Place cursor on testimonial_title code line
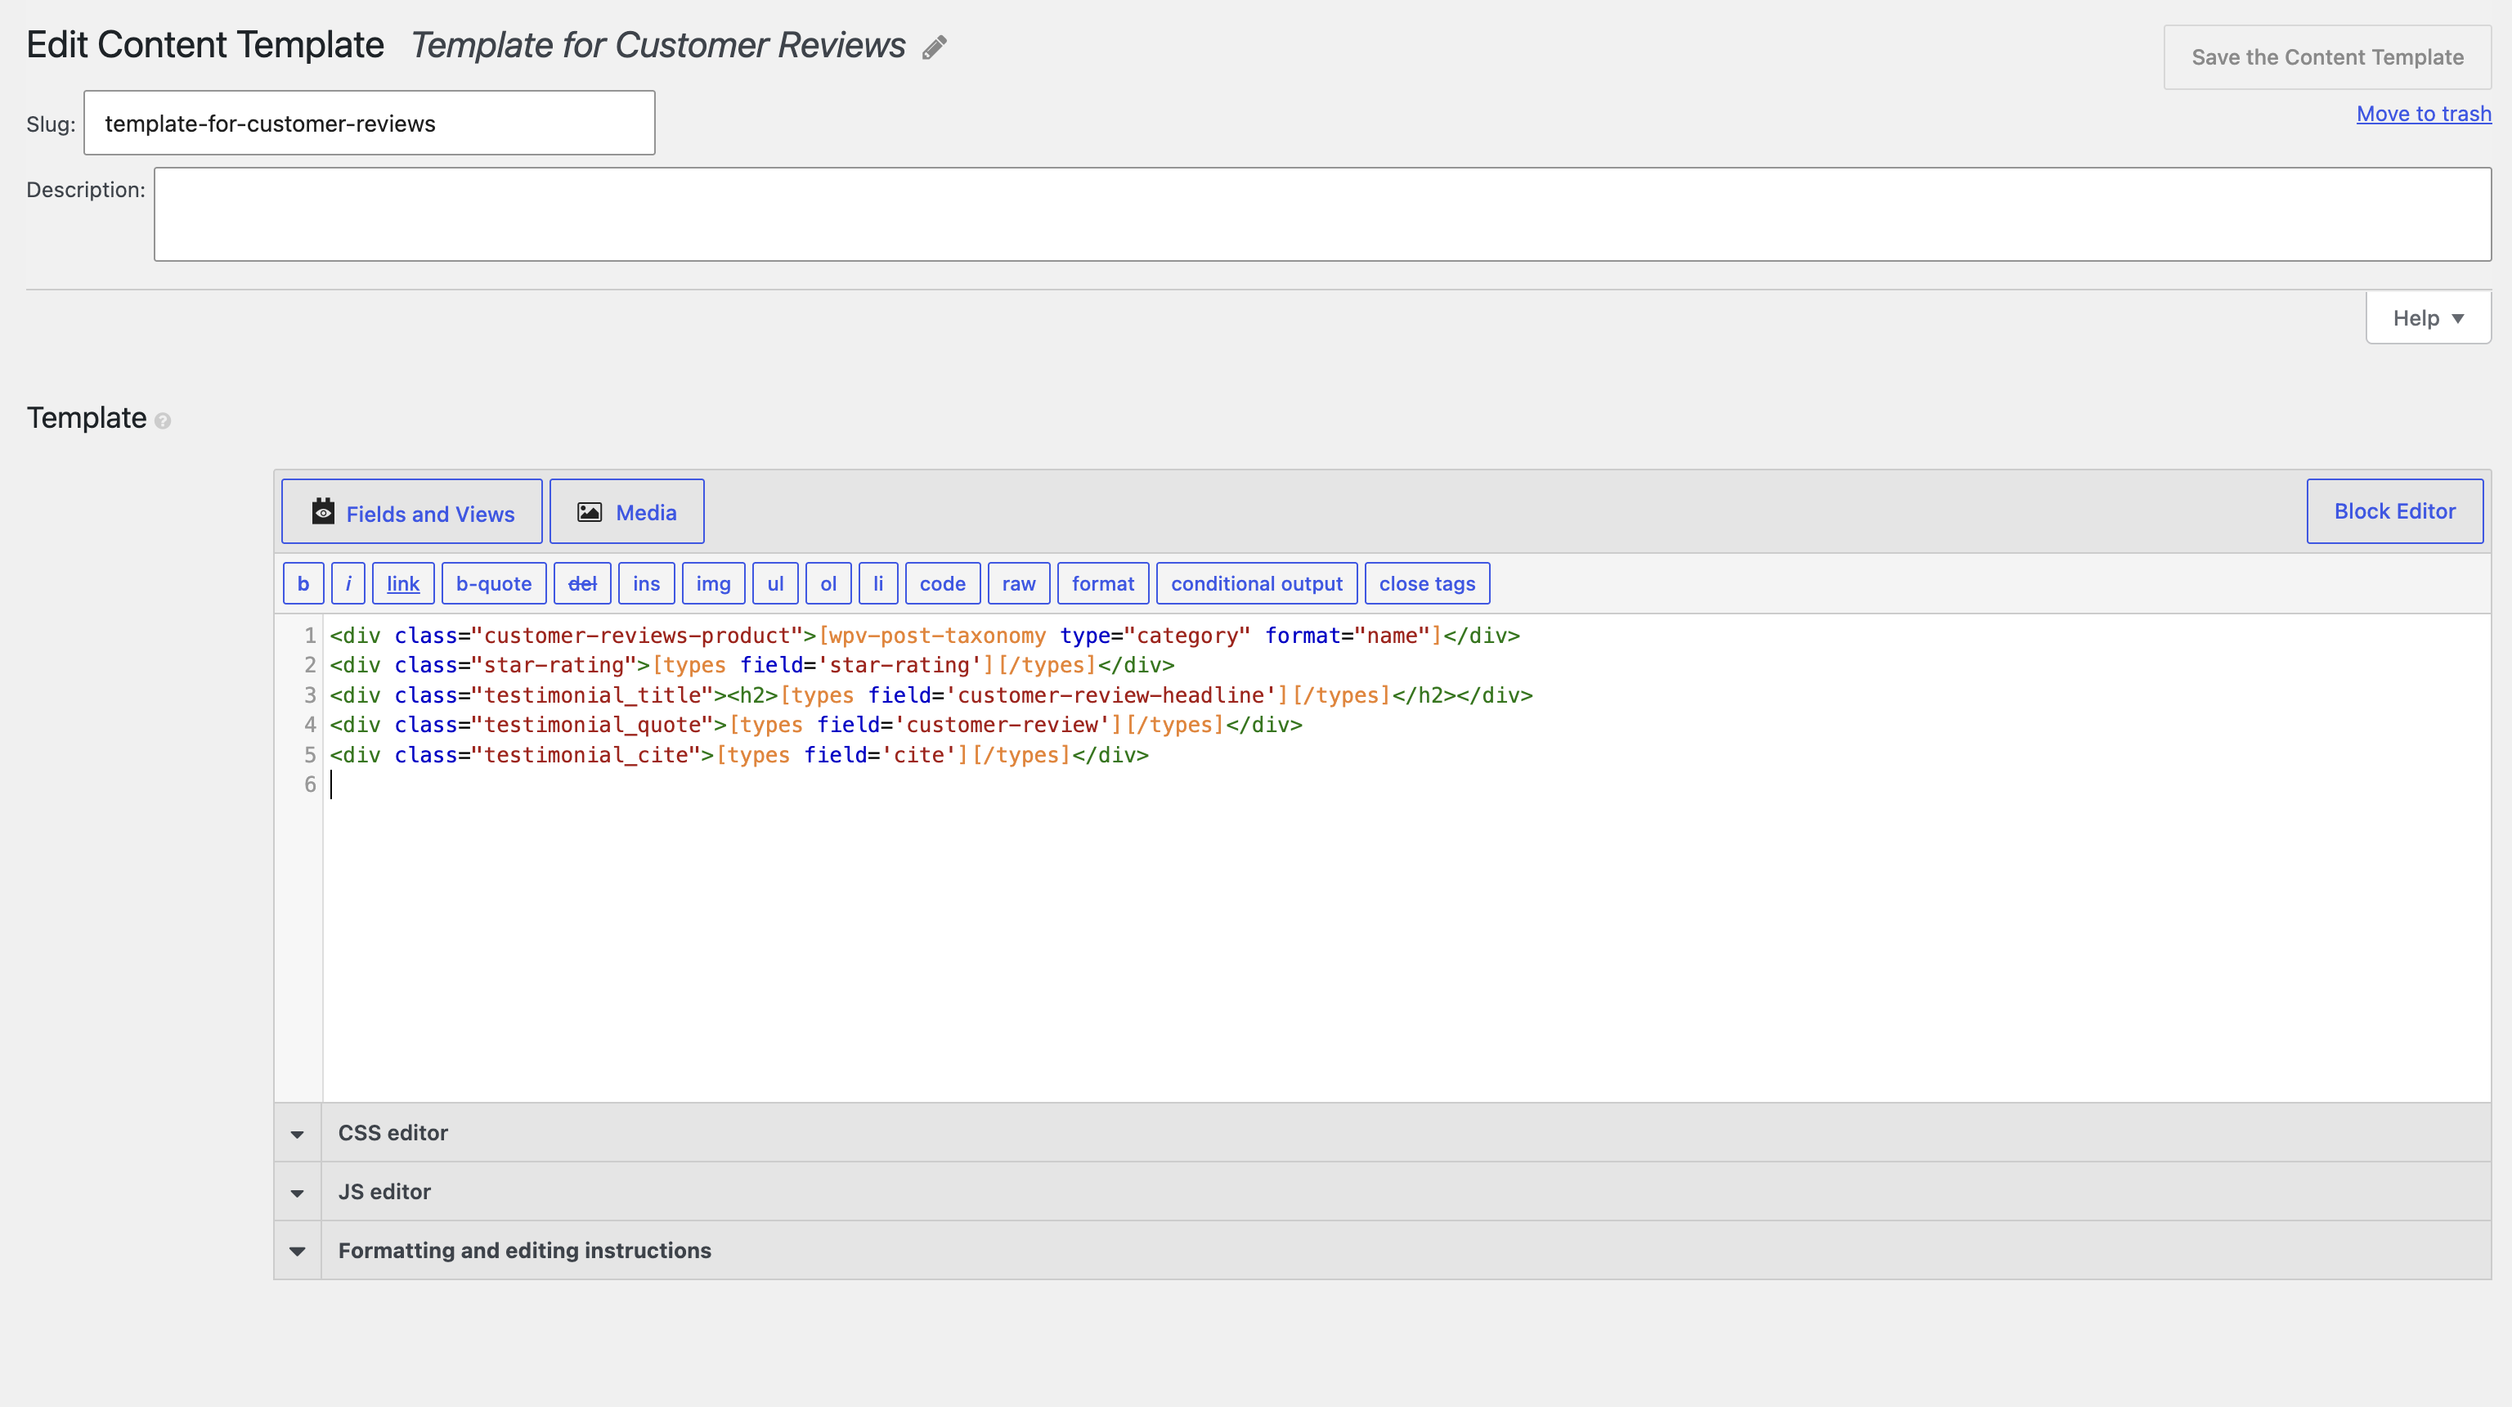The image size is (2512, 1407). pos(931,695)
